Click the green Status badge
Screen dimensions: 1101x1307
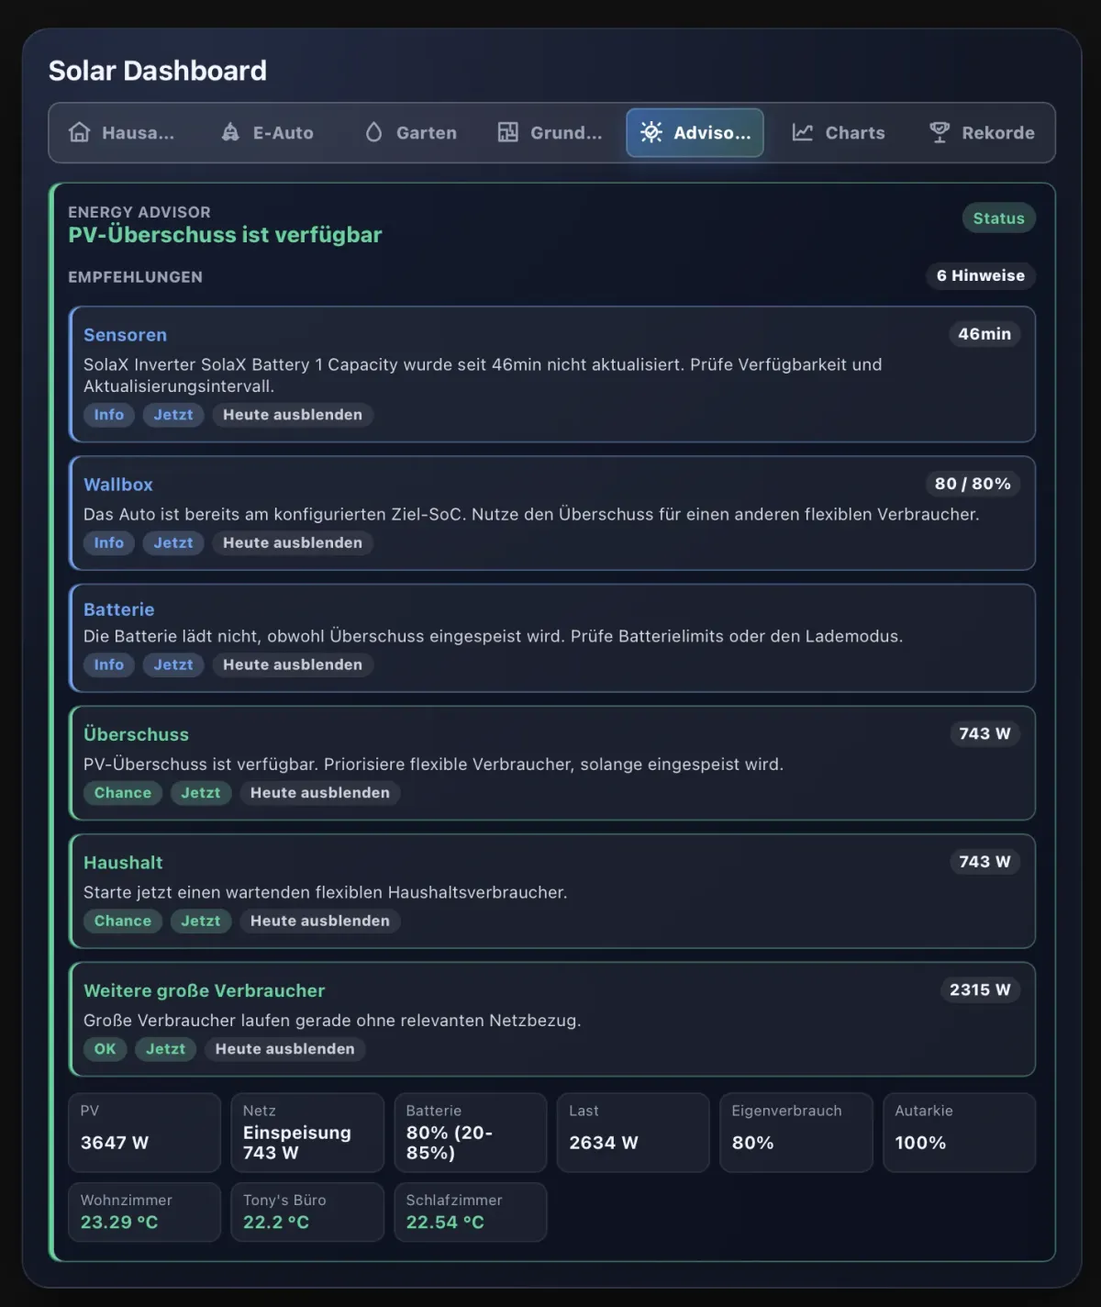(998, 218)
